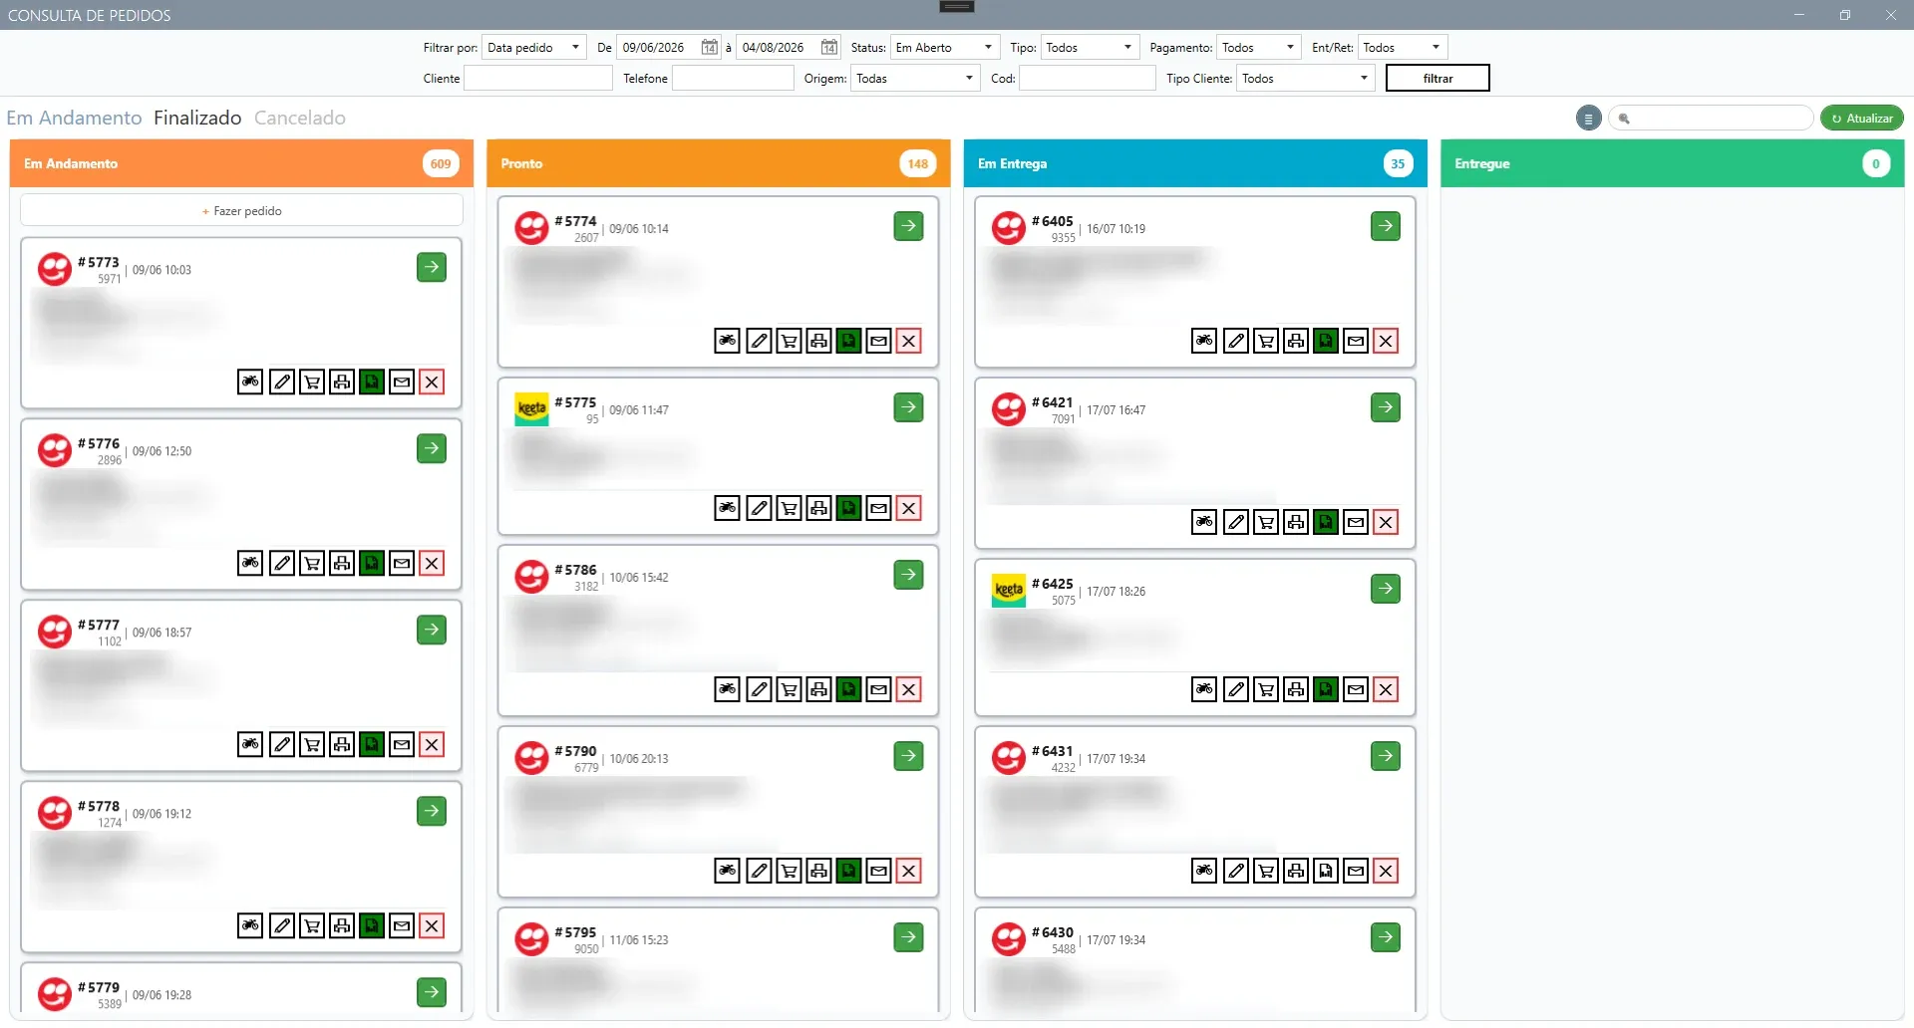This screenshot has height=1028, width=1914.
Task: Click the envelope icon on order #5786
Action: [879, 690]
